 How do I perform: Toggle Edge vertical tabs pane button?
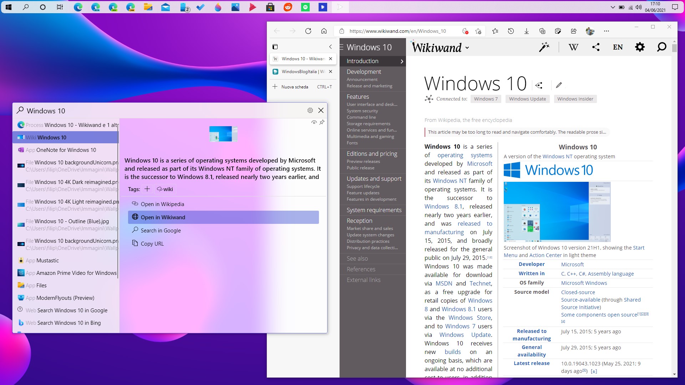pyautogui.click(x=275, y=47)
